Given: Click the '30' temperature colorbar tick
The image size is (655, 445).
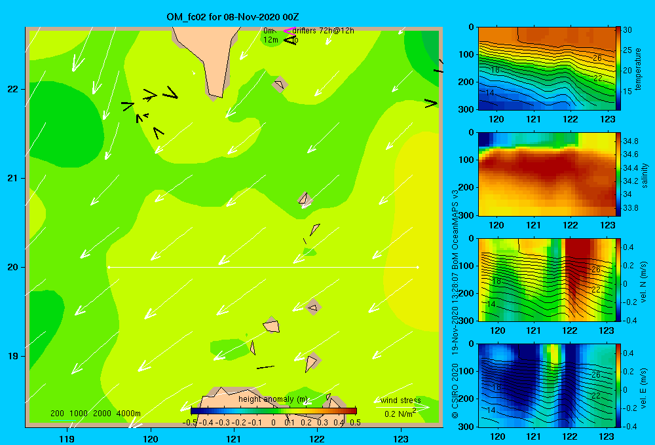Looking at the screenshot, I should tap(627, 30).
